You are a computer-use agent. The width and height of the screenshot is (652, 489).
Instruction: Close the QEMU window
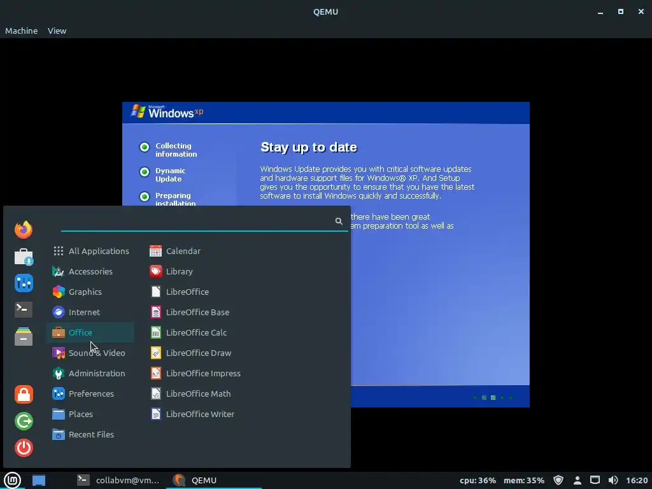(641, 12)
